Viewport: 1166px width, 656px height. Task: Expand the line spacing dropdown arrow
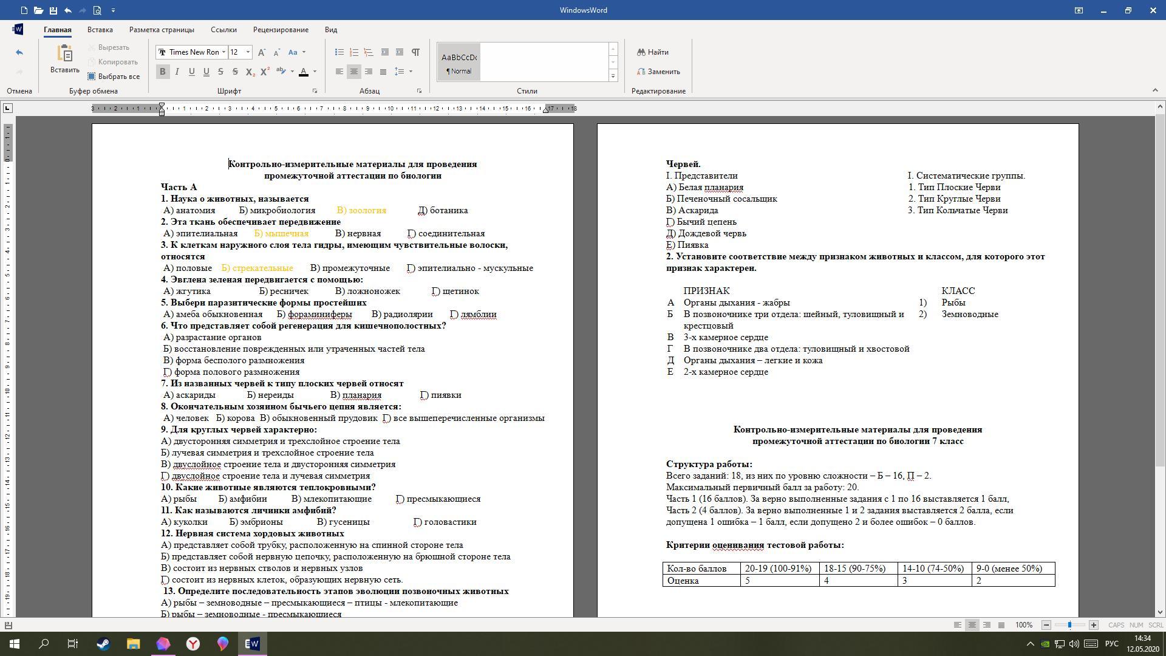411,72
